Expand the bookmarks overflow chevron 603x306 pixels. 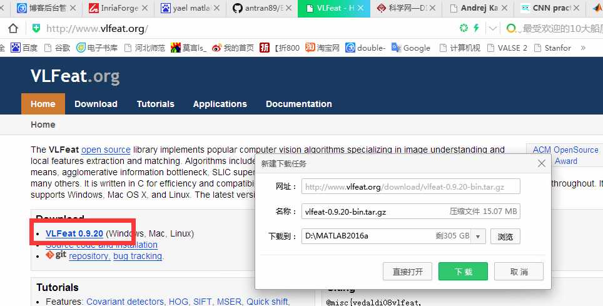(583, 48)
